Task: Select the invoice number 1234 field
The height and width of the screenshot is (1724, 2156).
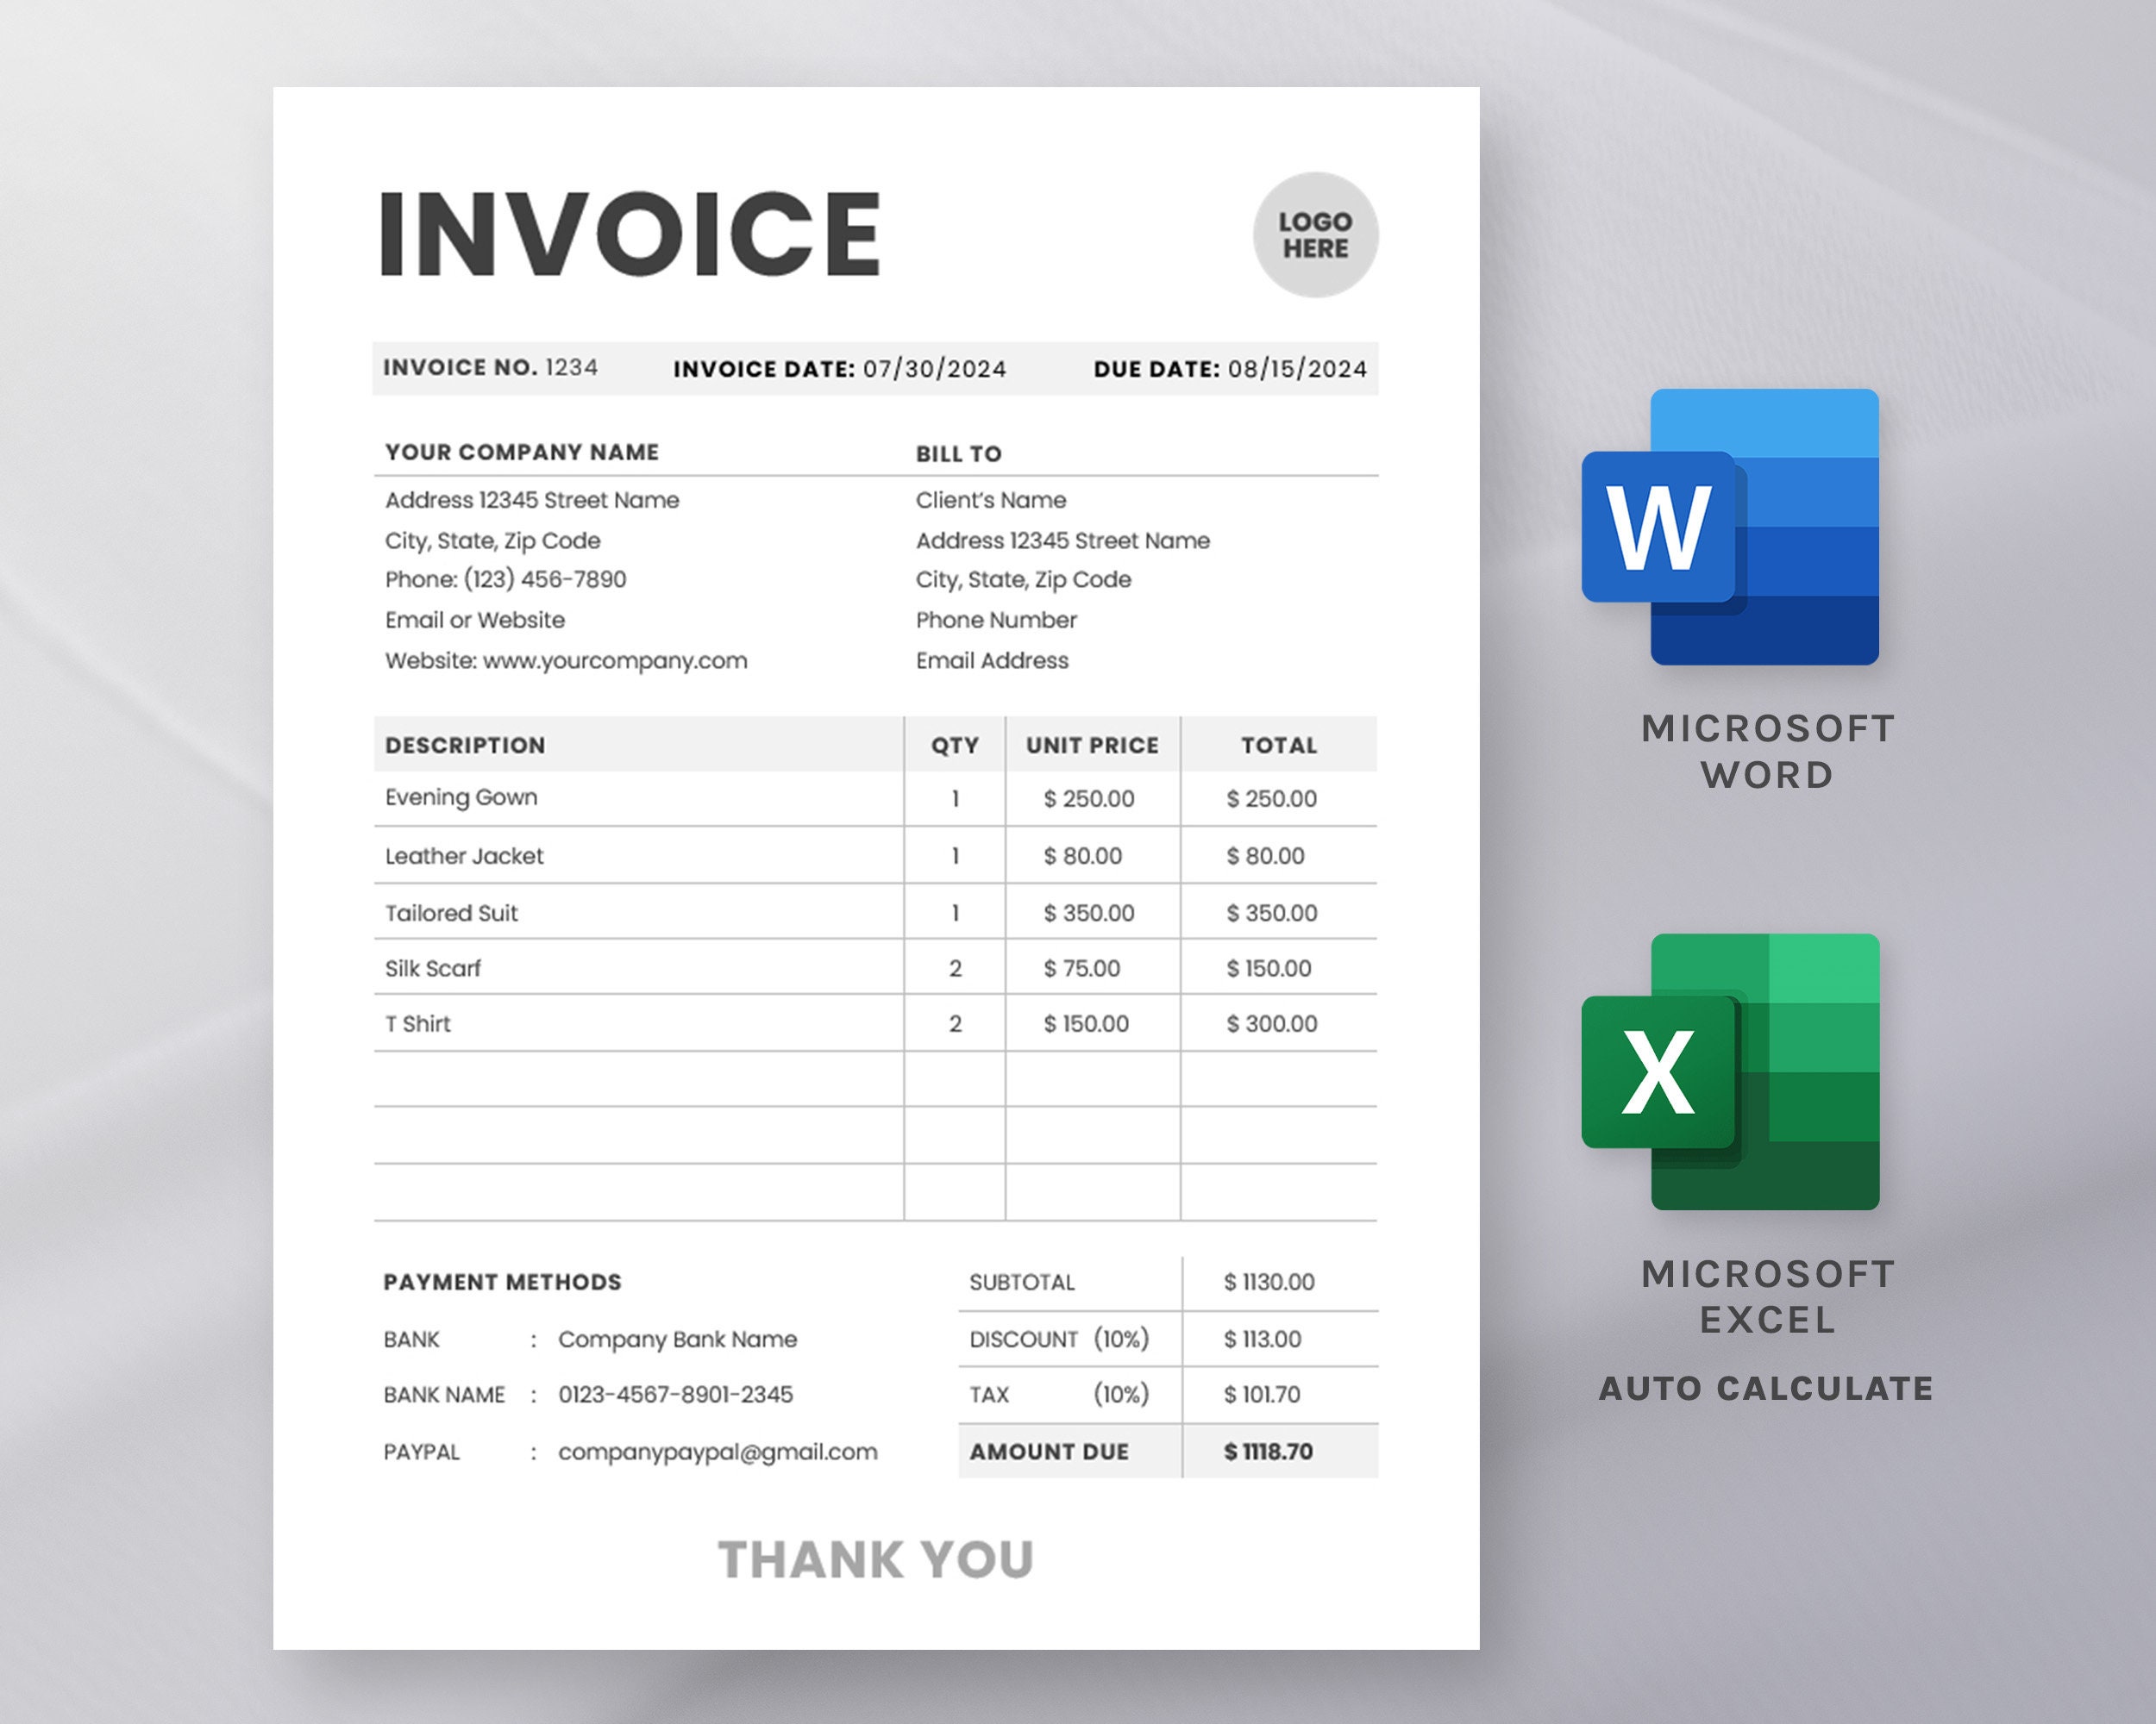Action: (570, 368)
